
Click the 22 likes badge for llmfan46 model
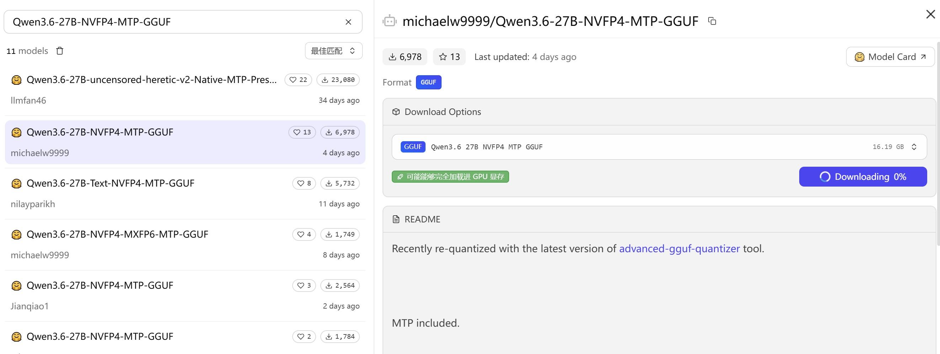(x=298, y=80)
